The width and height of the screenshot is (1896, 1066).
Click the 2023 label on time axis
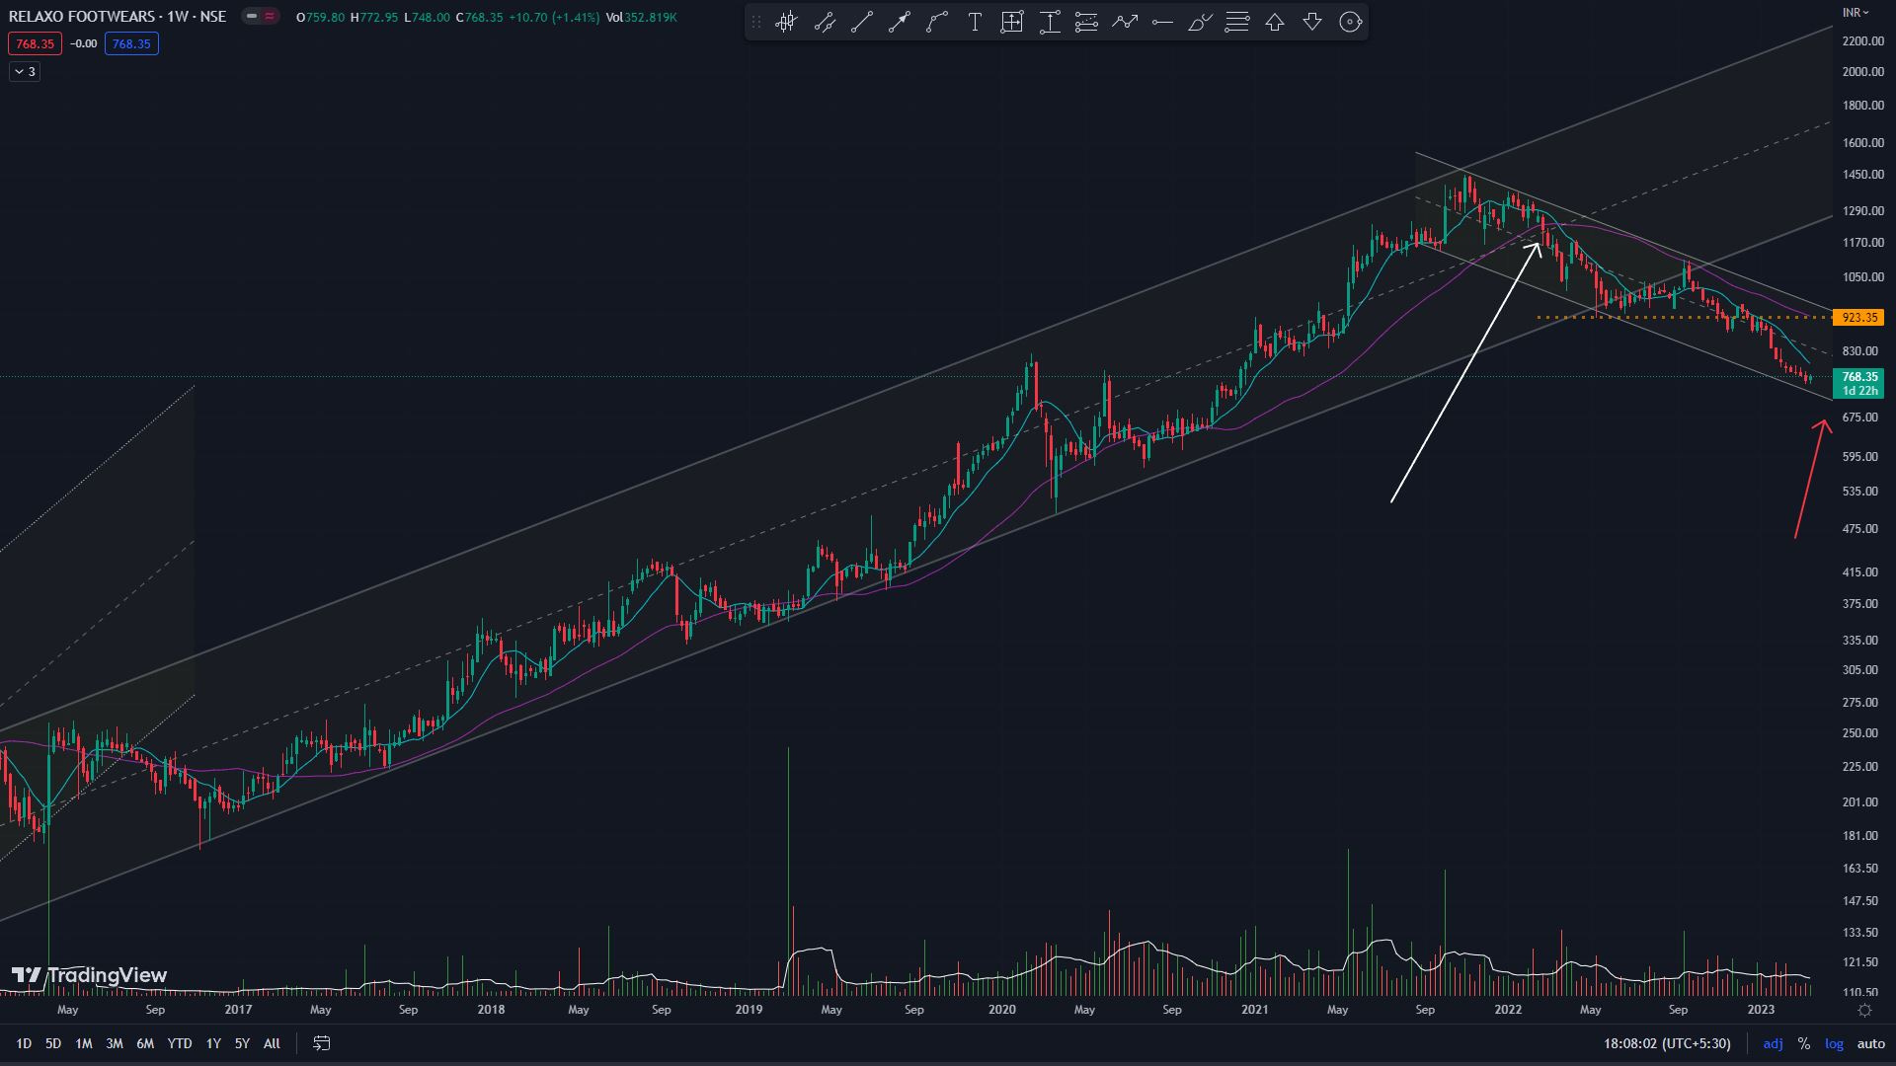click(x=1761, y=1010)
